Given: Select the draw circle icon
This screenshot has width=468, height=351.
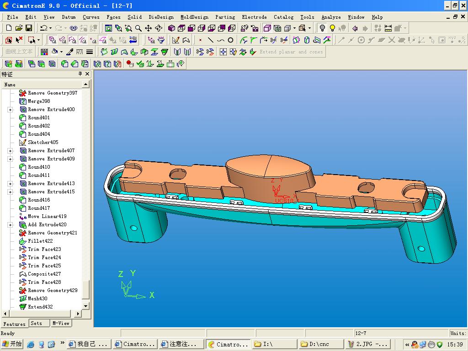Looking at the screenshot, I should point(230,40).
